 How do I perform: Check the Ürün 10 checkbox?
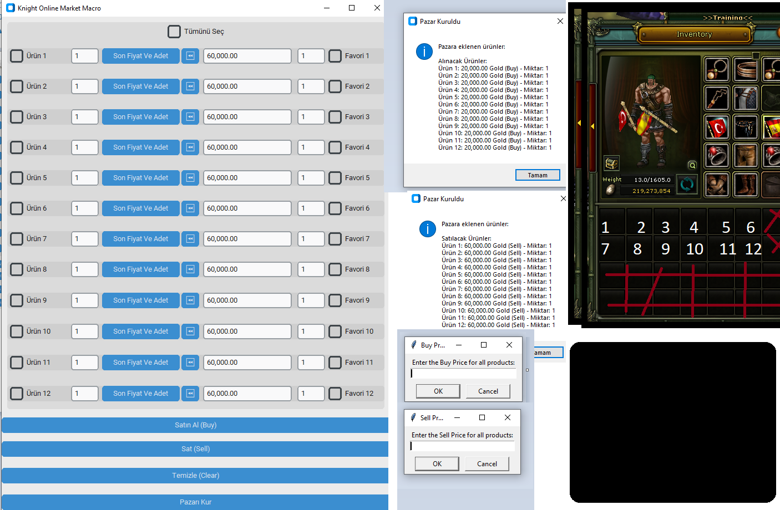coord(17,331)
